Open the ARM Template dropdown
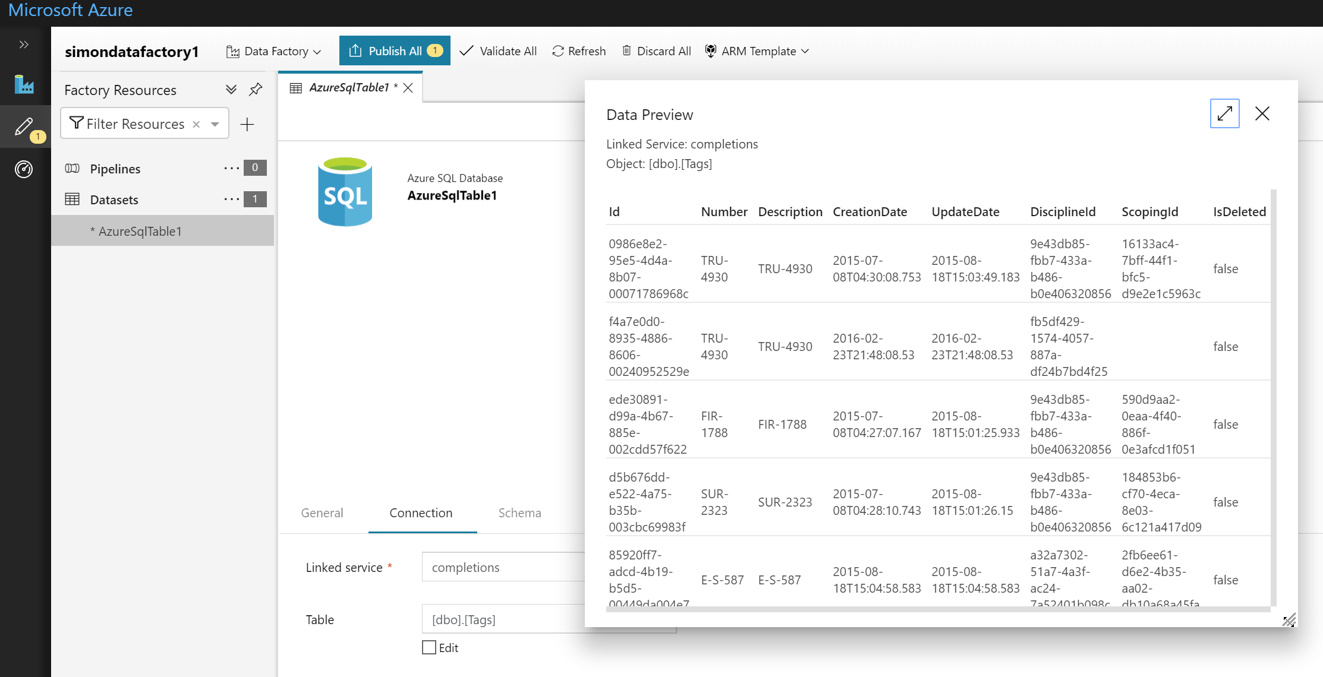 point(757,51)
